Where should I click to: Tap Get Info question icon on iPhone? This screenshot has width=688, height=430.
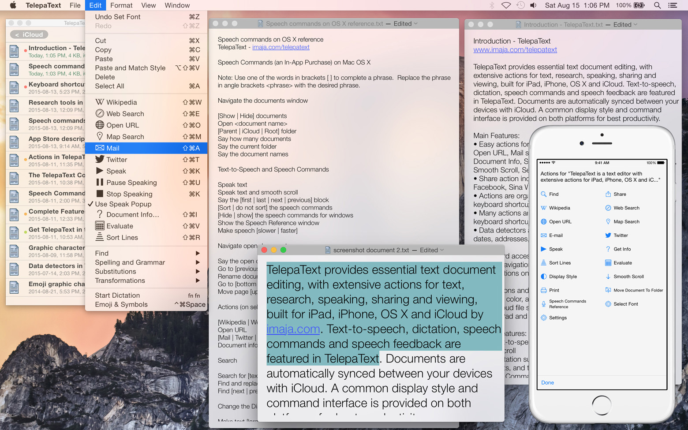(608, 249)
